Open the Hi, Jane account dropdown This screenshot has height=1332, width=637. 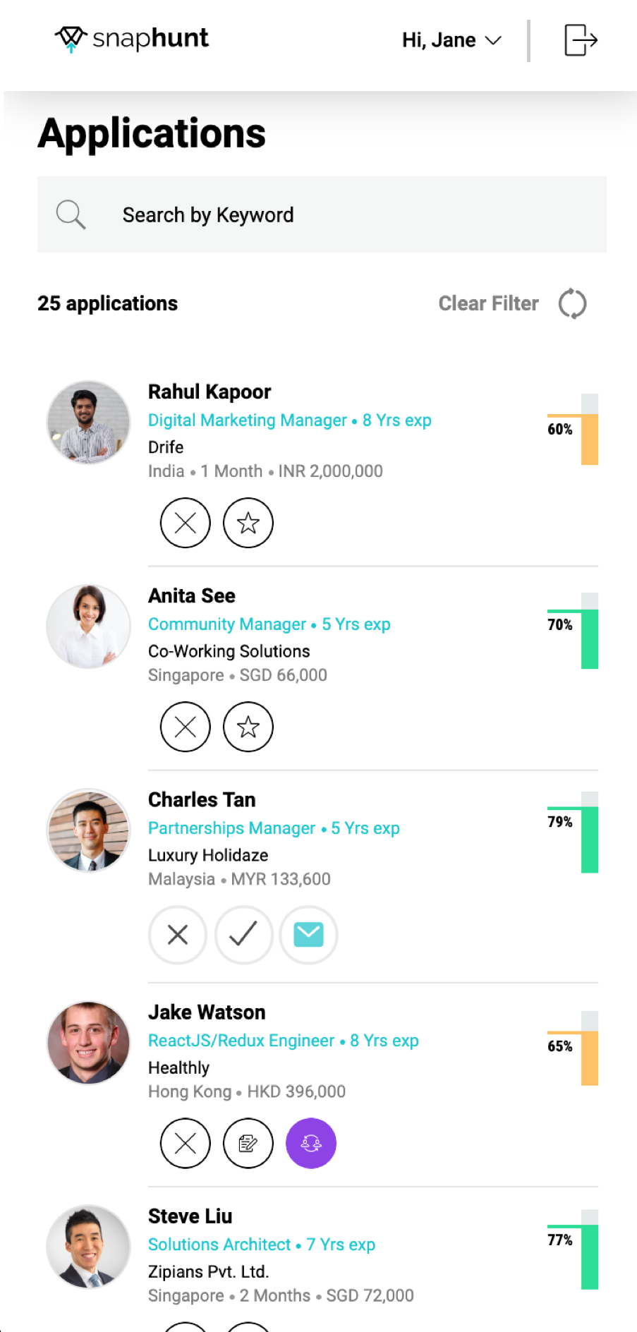pyautogui.click(x=451, y=40)
